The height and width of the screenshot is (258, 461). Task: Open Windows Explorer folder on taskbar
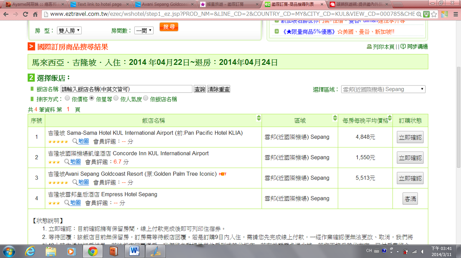coord(51,252)
